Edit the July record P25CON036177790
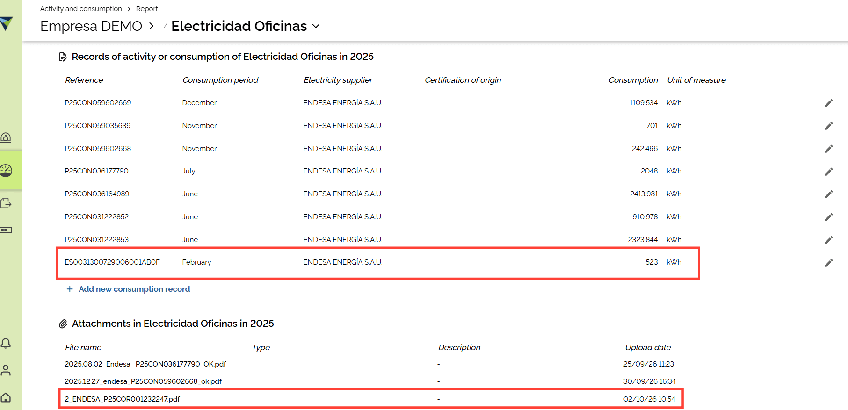848x410 pixels. 828,172
